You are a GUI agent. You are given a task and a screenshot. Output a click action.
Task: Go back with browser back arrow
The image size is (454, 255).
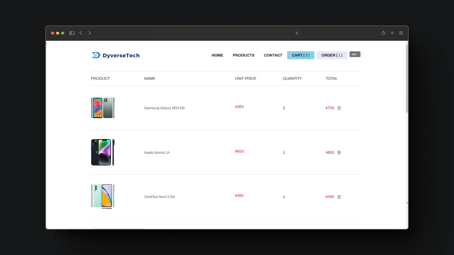81,33
